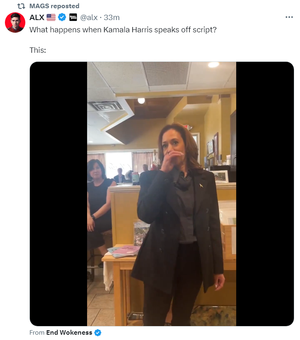This screenshot has height=340, width=300.
Task: Click the black affiliate badge next to ALX
Action: tap(73, 17)
